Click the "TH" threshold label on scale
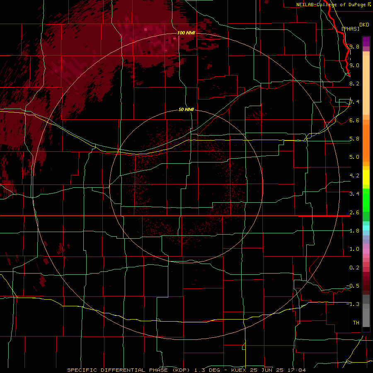373x373 pixels. click(356, 323)
